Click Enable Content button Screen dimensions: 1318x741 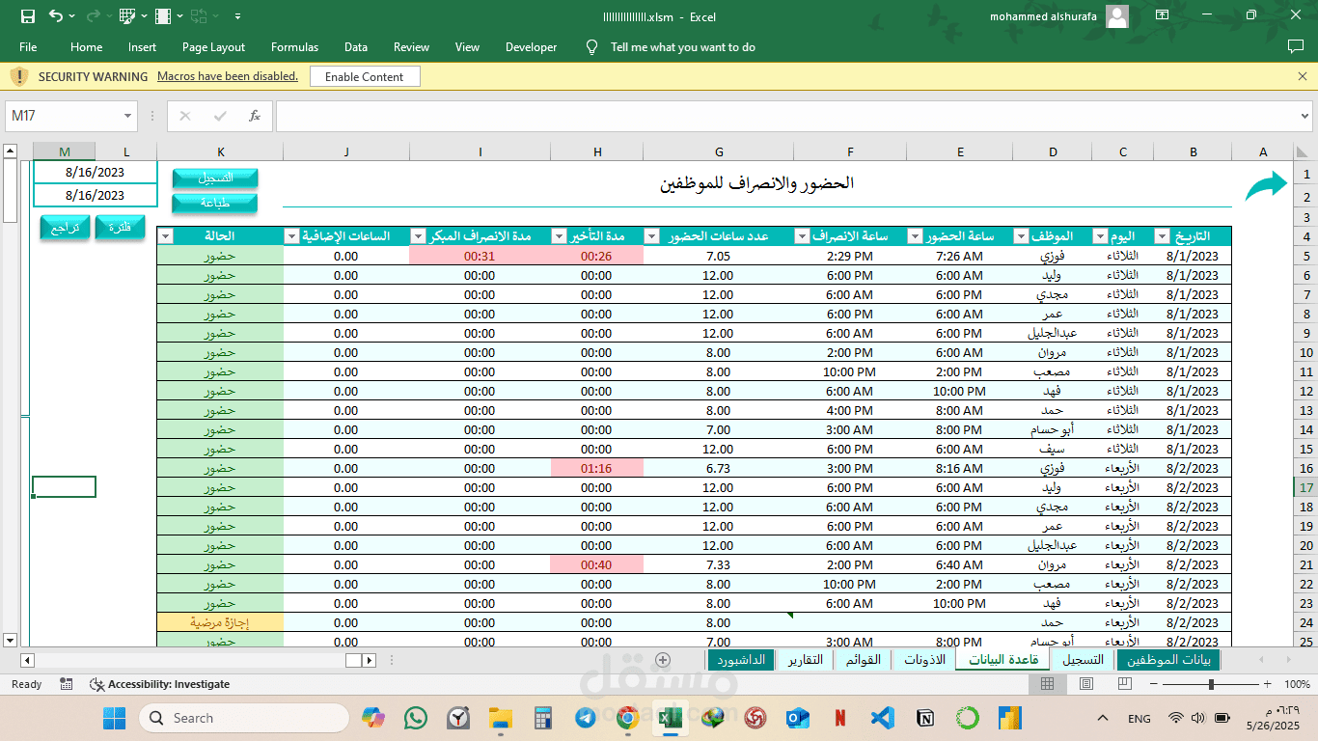click(365, 76)
